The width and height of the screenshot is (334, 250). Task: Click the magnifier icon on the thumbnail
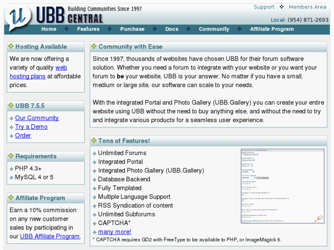click(319, 218)
